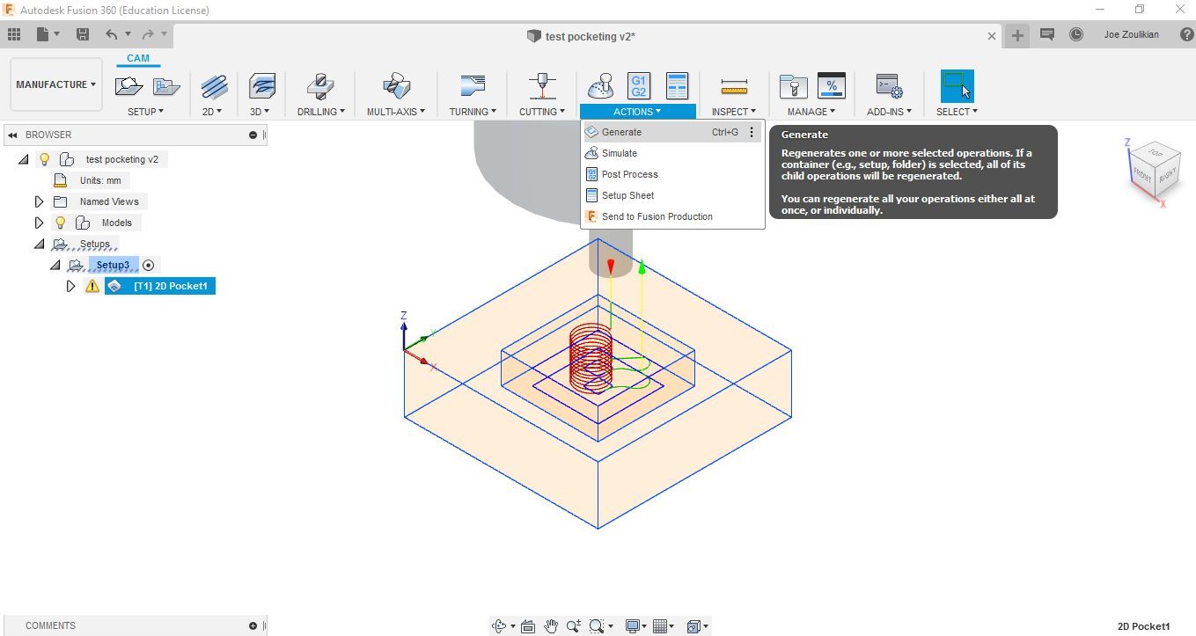Save the document with the floppy icon
The image size is (1196, 636).
click(82, 34)
